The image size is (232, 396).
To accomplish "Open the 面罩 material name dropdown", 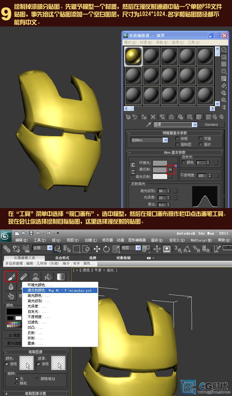I will [x=195, y=125].
